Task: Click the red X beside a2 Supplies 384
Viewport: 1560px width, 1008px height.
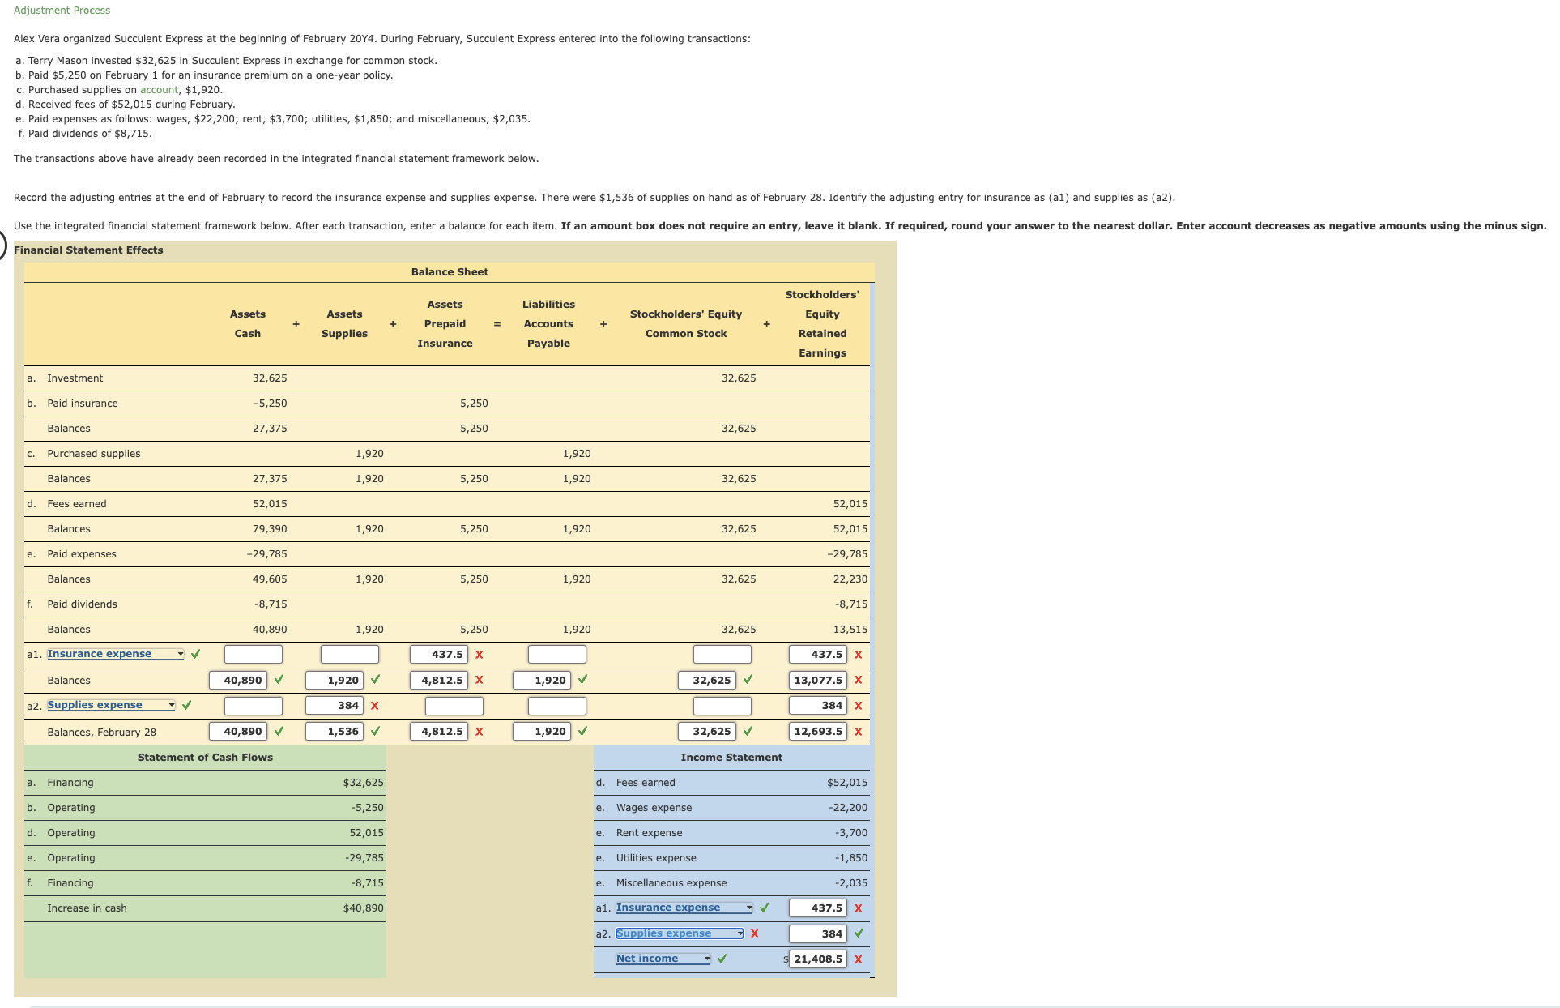Action: tap(375, 706)
